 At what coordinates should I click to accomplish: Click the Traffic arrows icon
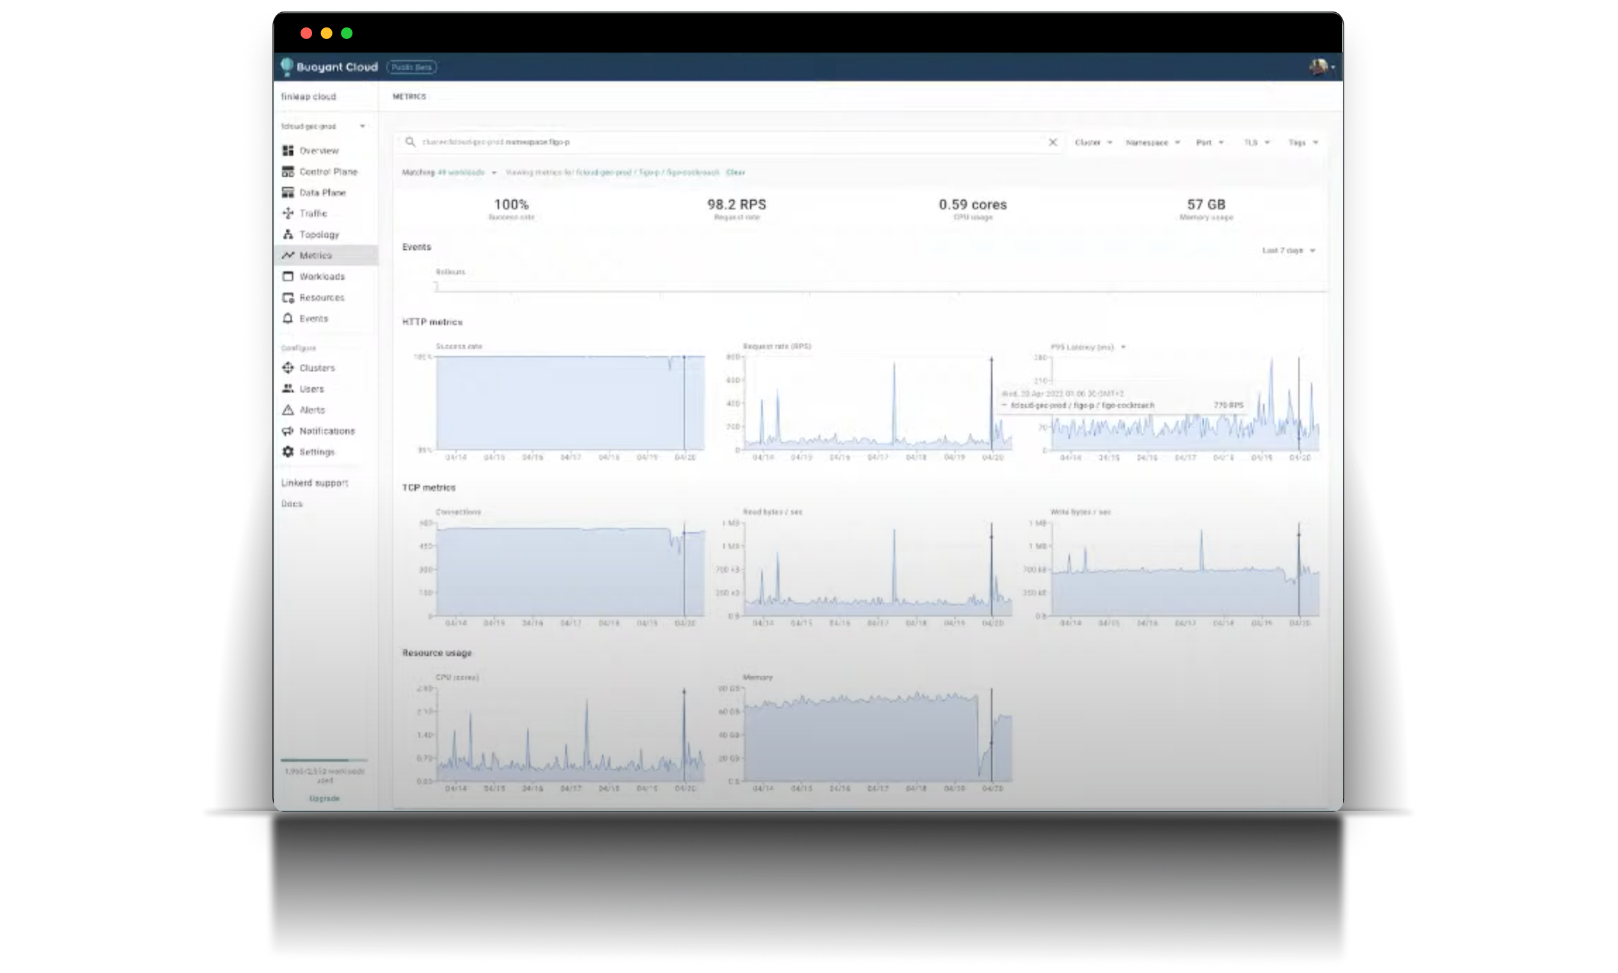pyautogui.click(x=287, y=213)
